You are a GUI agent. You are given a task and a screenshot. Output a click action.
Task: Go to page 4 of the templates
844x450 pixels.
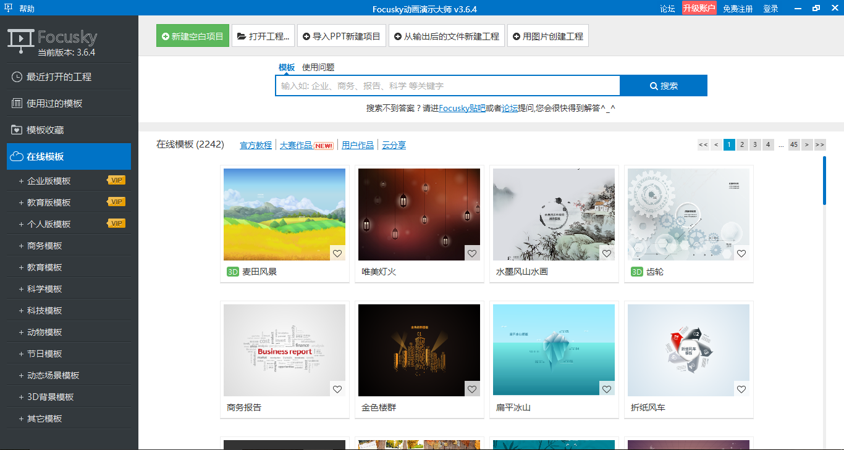pyautogui.click(x=768, y=145)
